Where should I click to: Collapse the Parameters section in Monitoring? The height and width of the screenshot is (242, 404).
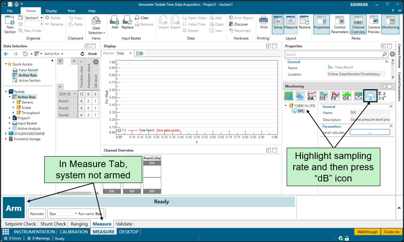(x=391, y=127)
